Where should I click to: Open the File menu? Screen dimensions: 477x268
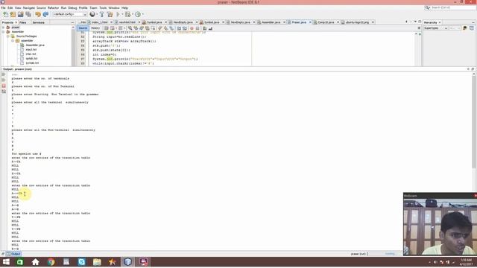pyautogui.click(x=3, y=8)
